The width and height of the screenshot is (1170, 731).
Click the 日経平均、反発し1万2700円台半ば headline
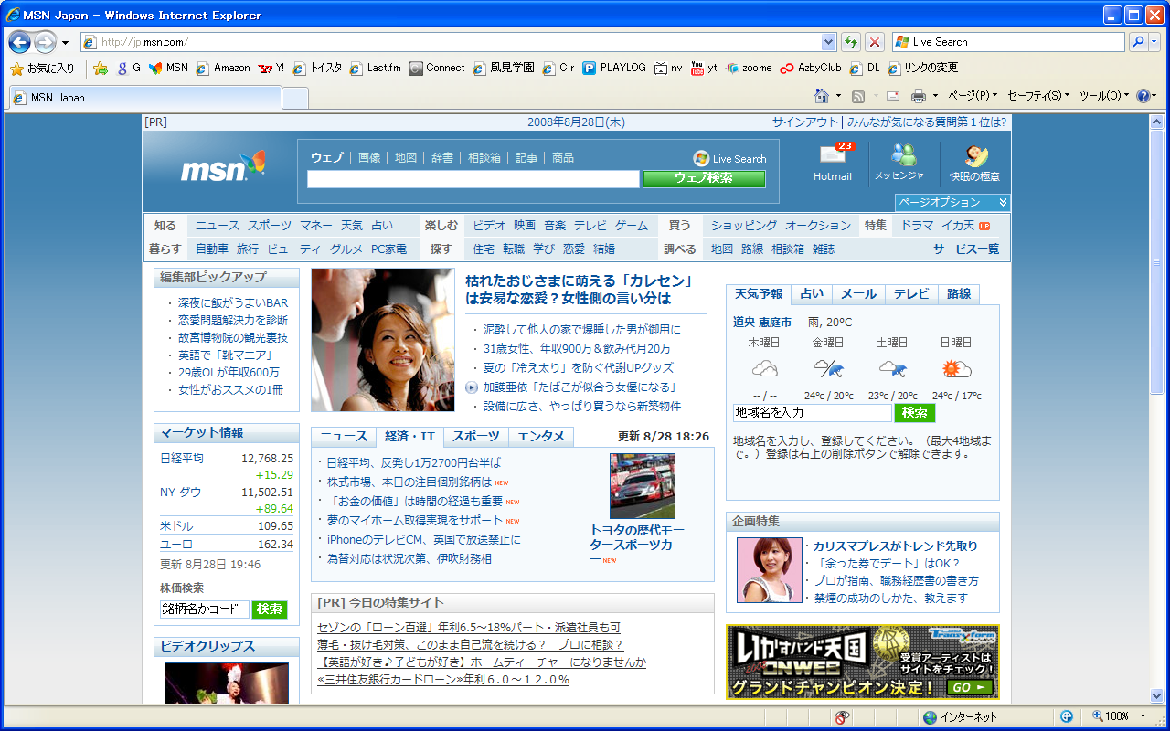click(414, 463)
